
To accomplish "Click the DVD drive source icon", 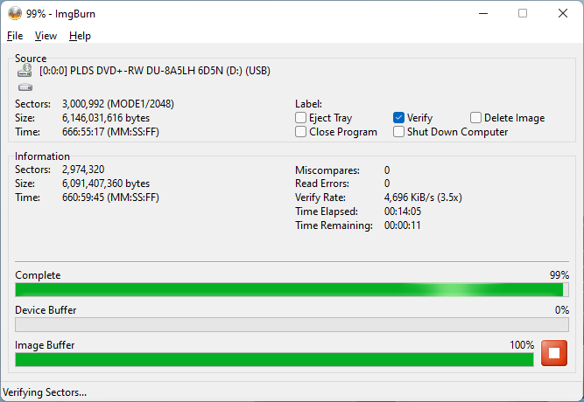I will coord(25,73).
